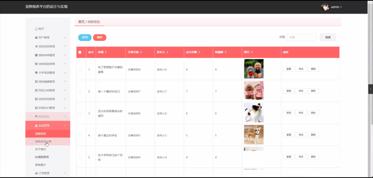Open the admin user dropdown
Viewport: 373px width, 178px height.
coord(336,7)
